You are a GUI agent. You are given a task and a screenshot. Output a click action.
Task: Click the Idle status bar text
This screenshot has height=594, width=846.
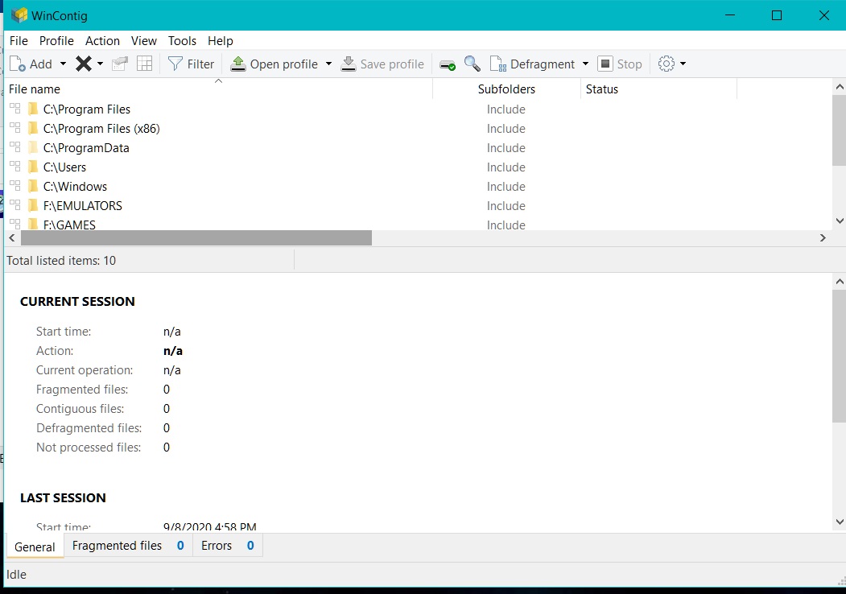click(16, 575)
